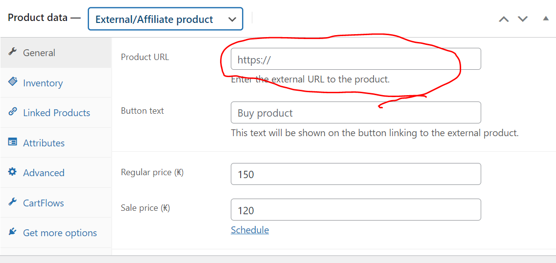
Task: Click the CartFlows wrench icon
Action: pyautogui.click(x=13, y=202)
